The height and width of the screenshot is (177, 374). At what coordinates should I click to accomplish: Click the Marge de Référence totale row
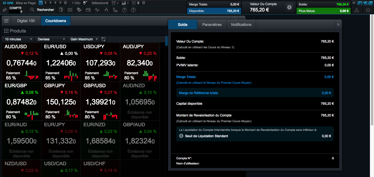coord(255,93)
